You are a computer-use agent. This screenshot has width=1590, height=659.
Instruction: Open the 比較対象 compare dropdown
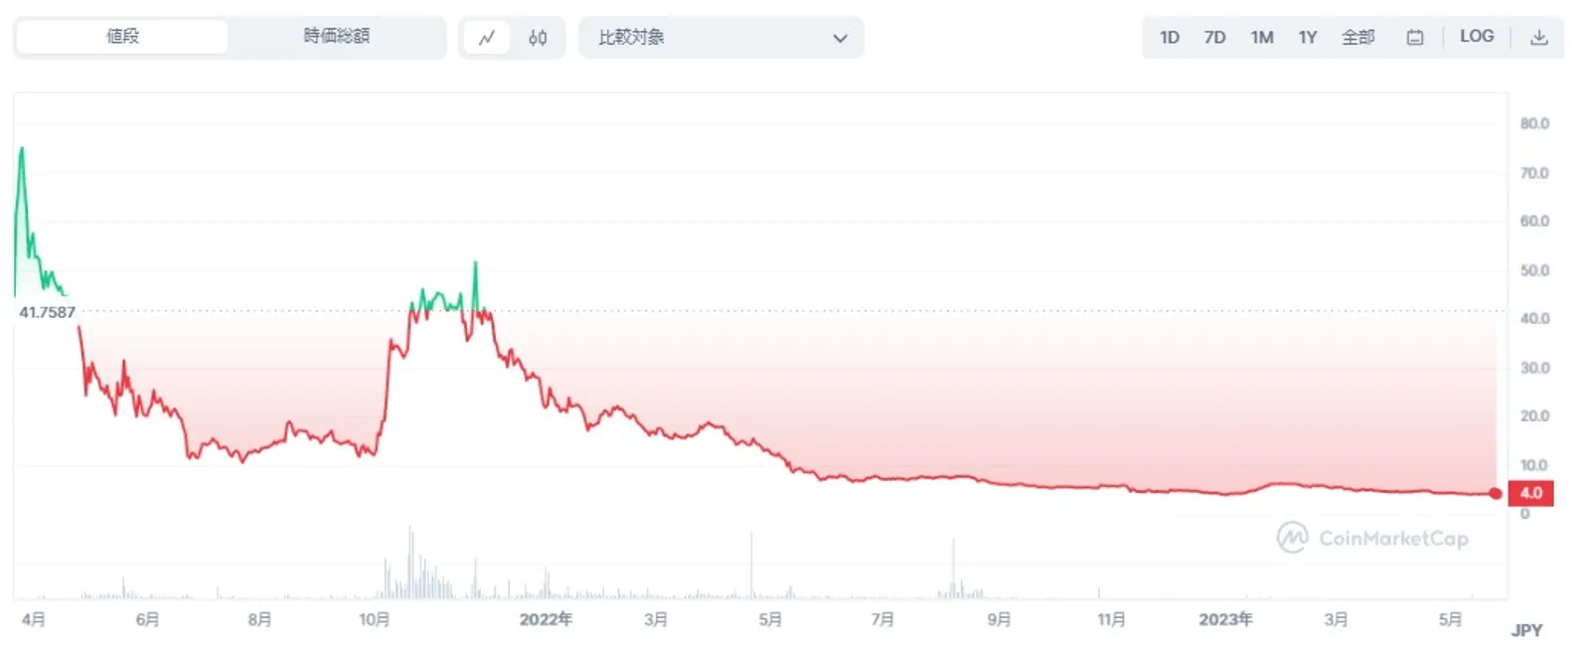pyautogui.click(x=721, y=38)
